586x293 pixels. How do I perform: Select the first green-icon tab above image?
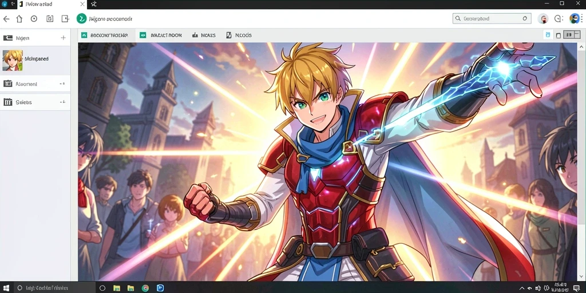click(104, 35)
